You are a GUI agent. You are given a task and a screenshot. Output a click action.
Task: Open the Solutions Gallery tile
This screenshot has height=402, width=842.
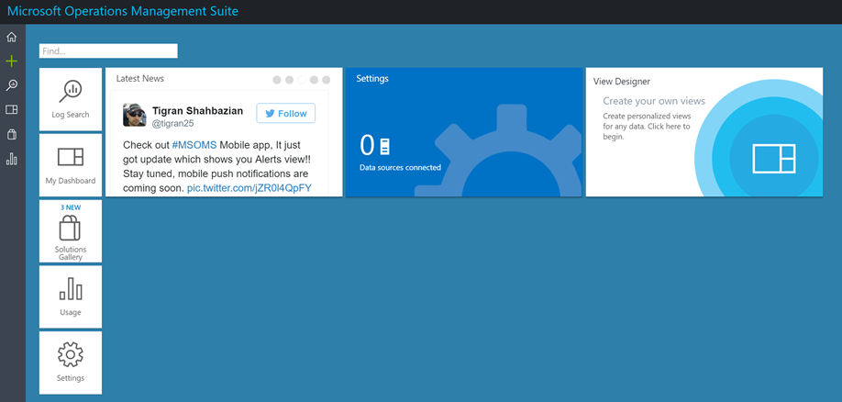pos(71,231)
